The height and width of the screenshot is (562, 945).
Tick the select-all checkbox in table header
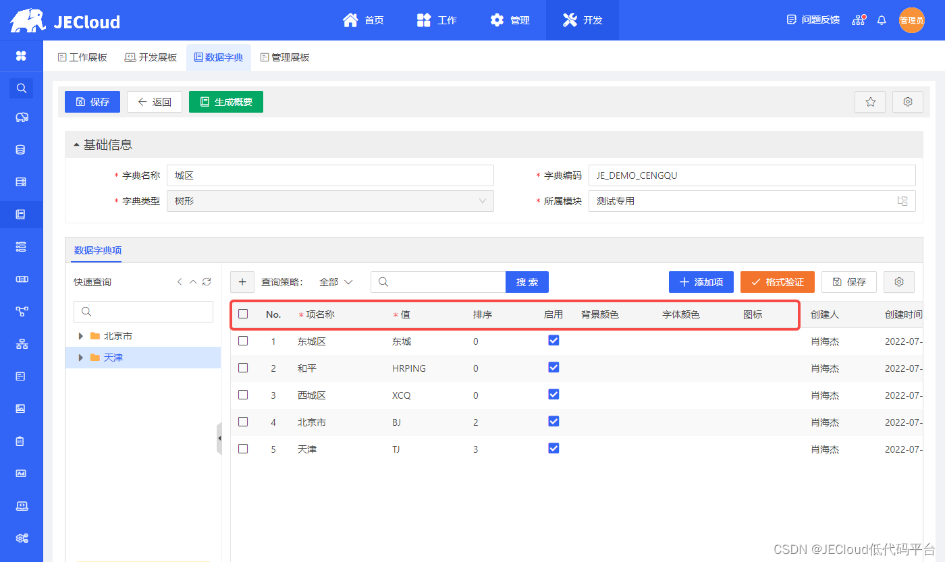[243, 314]
